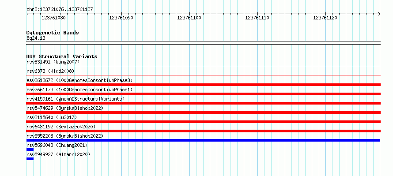Click the thin brown bar under nsv831451
The height and width of the screenshot is (176, 393).
[203, 66]
